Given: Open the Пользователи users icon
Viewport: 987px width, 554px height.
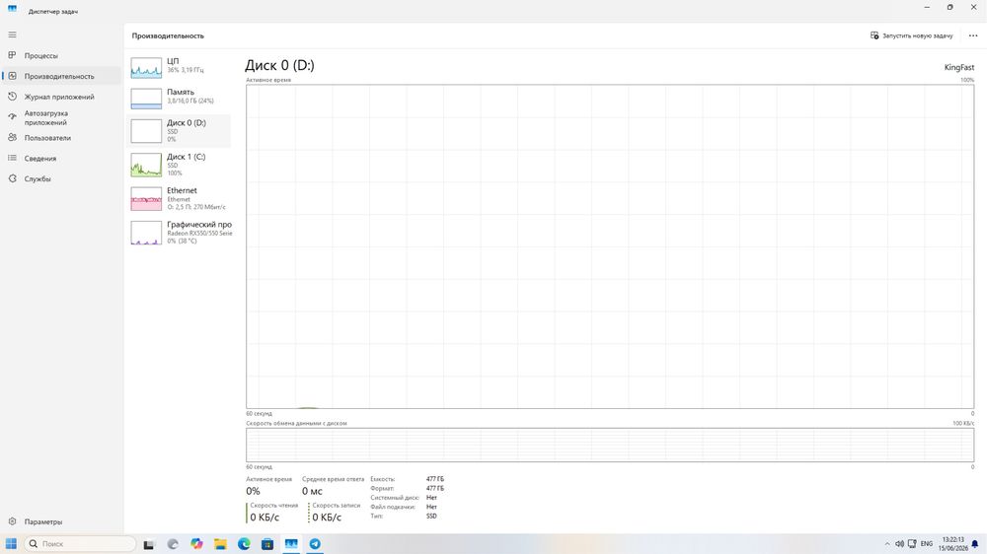Looking at the screenshot, I should (x=12, y=138).
